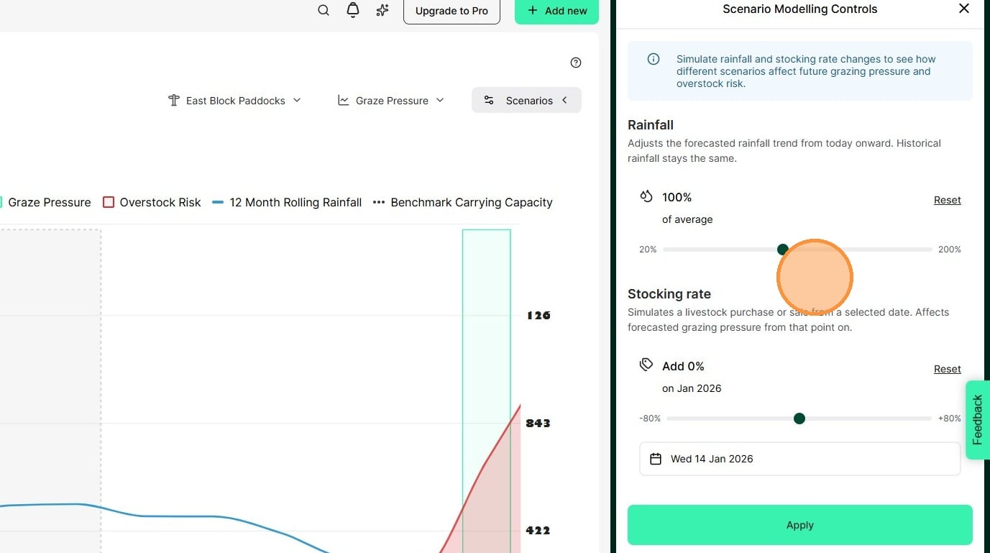Click the stocking rate tag icon
The image size is (990, 553).
tap(646, 365)
